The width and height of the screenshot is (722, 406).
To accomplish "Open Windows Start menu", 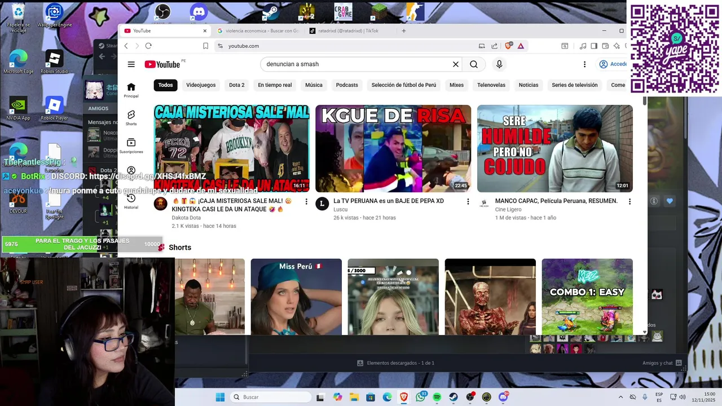I will click(220, 397).
